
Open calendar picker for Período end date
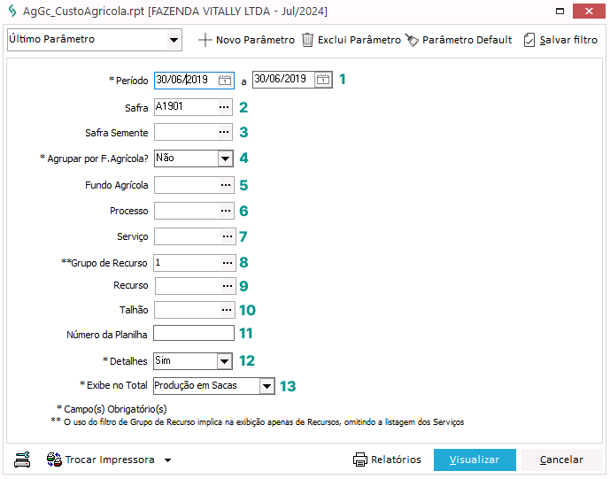click(323, 80)
